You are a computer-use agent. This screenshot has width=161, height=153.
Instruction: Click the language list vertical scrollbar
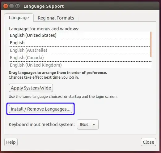coord(151,44)
